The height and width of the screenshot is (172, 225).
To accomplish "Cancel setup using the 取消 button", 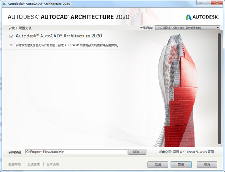I will pyautogui.click(x=207, y=164).
